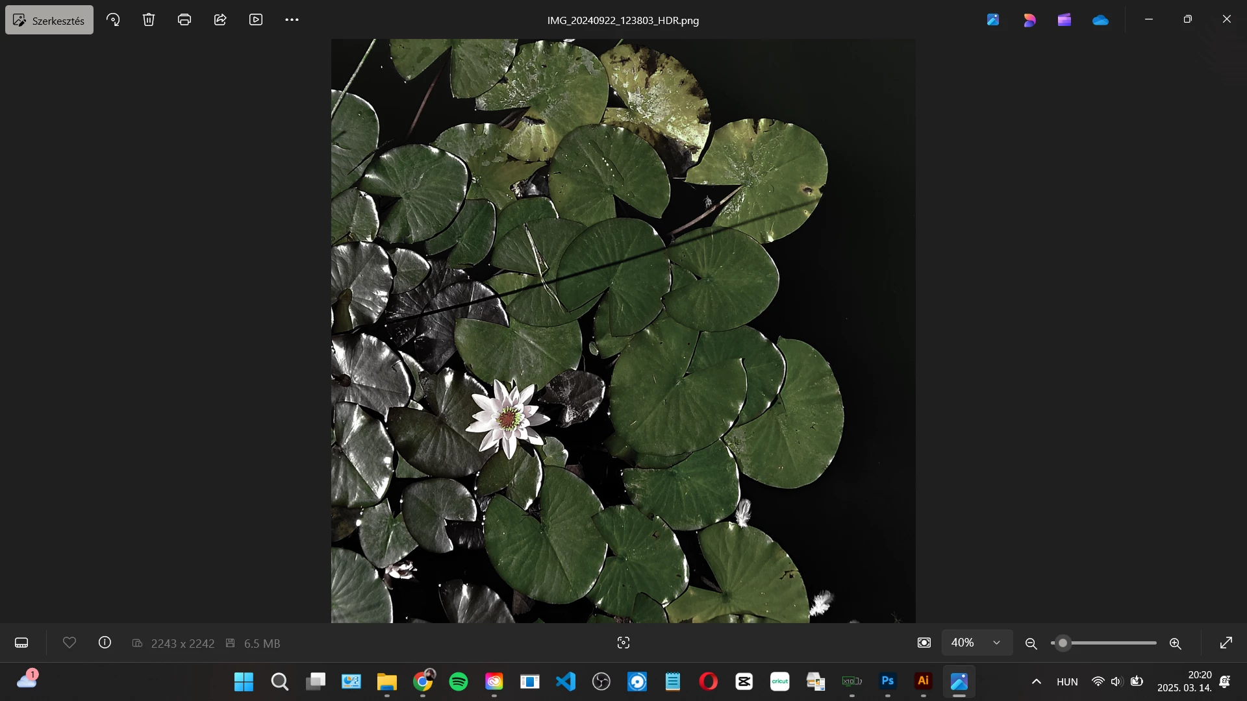1247x701 pixels.
Task: Open the three-dots more options menu
Action: pyautogui.click(x=292, y=19)
